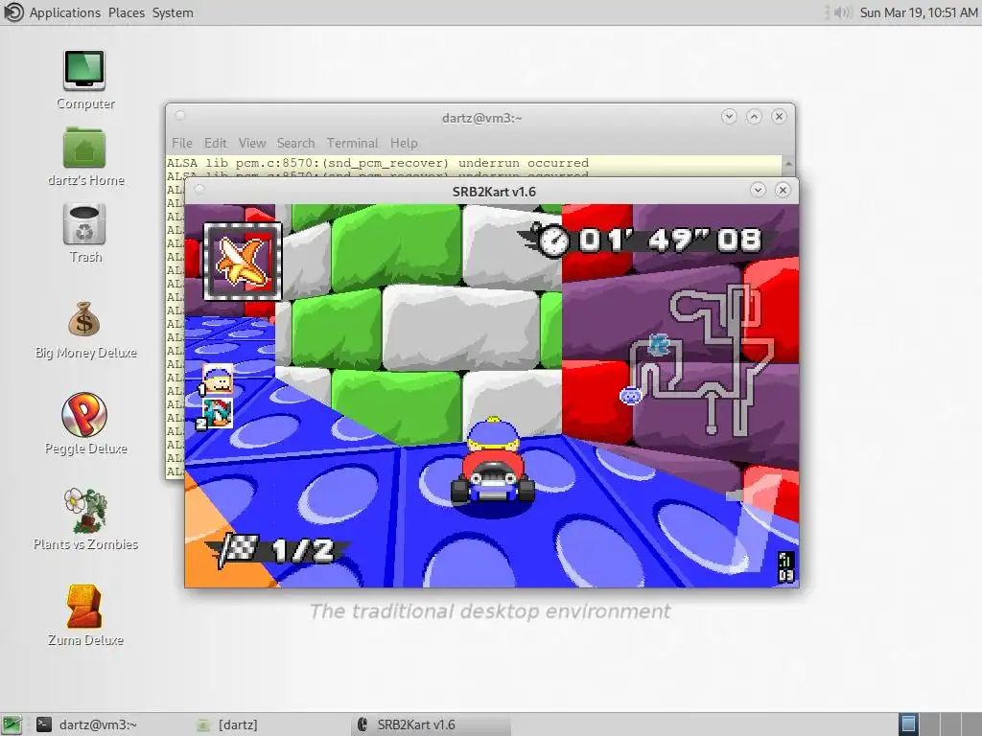Close the SRB2Kart v1.6 window
Viewport: 982px width, 736px height.
(x=783, y=191)
